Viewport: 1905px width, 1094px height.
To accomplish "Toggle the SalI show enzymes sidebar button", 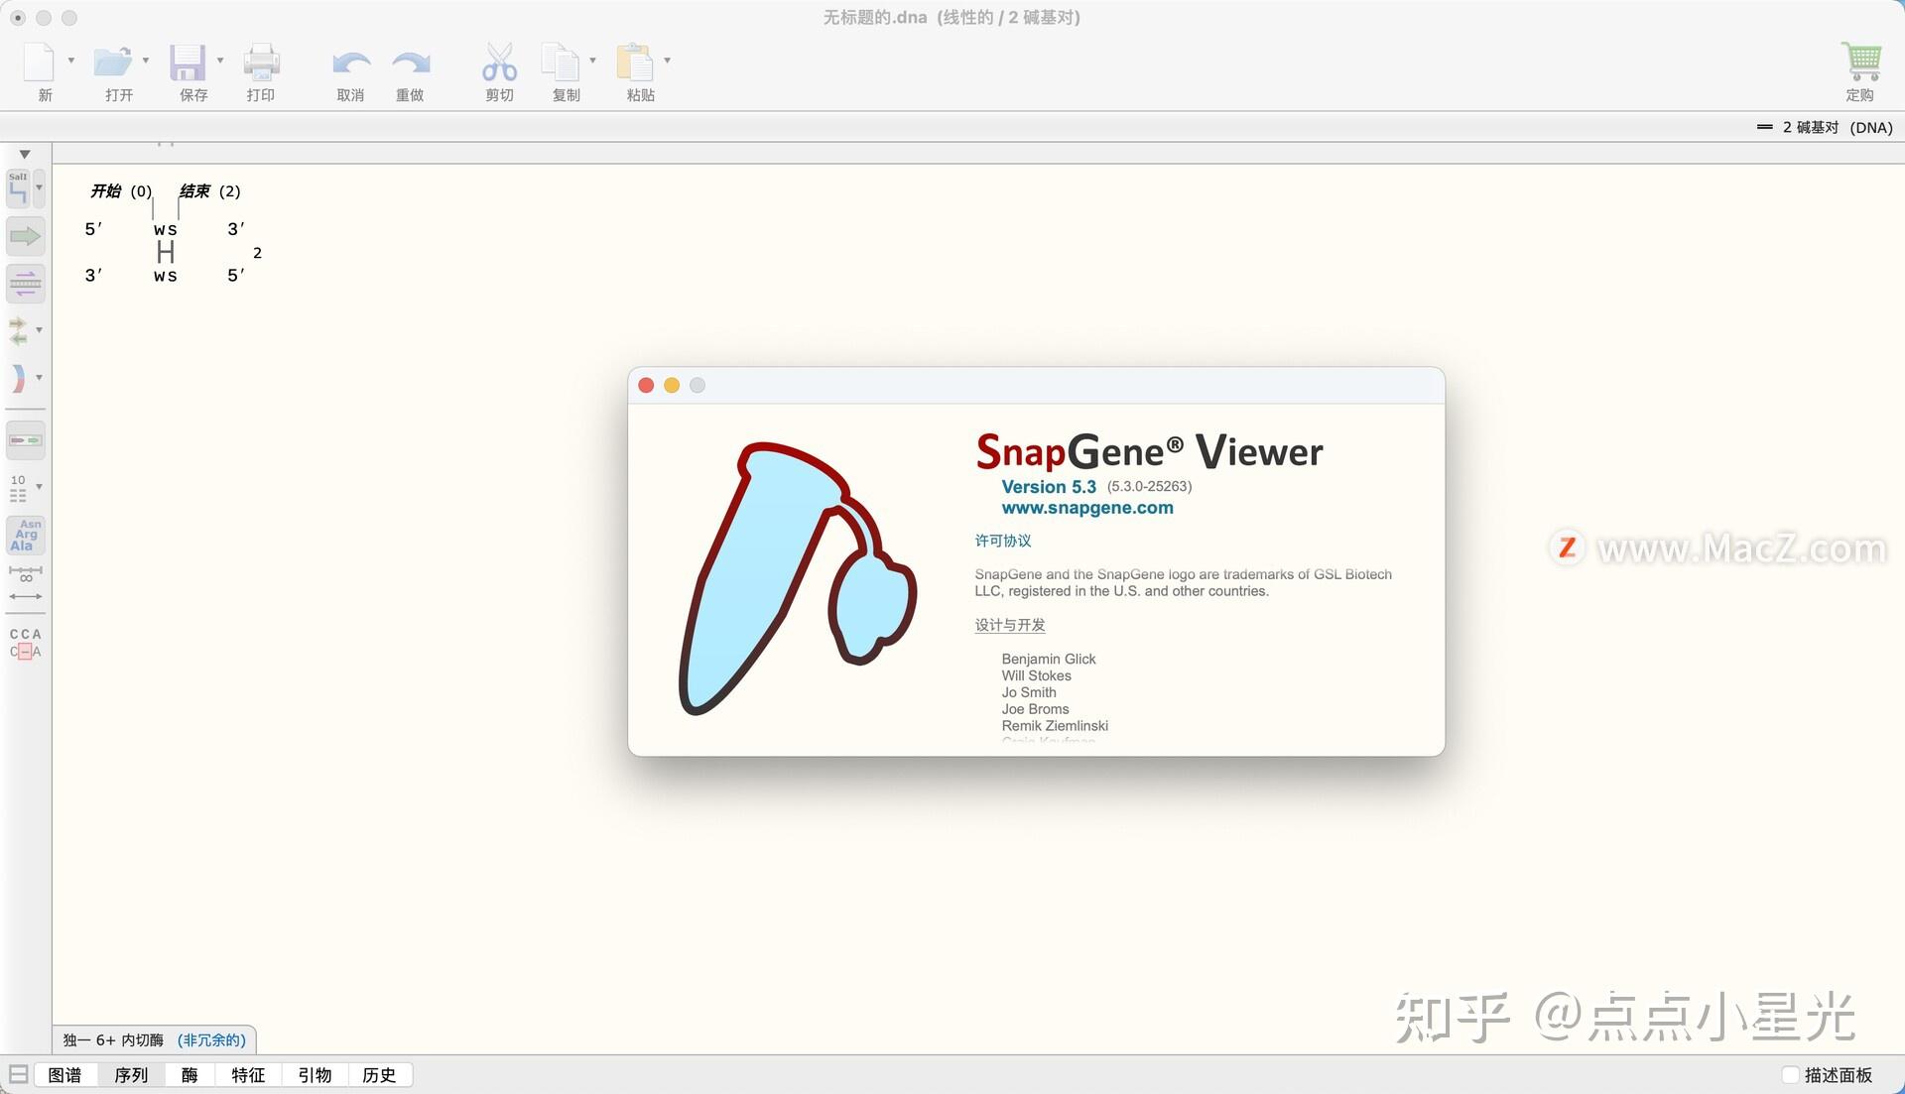I will tap(19, 187).
